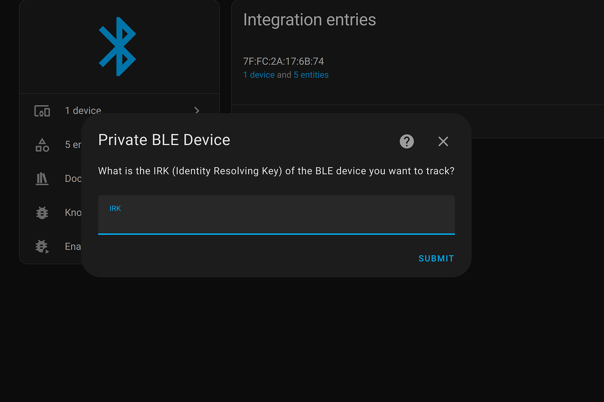This screenshot has width=604, height=402.
Task: Open the "5 entities" link
Action: [311, 74]
